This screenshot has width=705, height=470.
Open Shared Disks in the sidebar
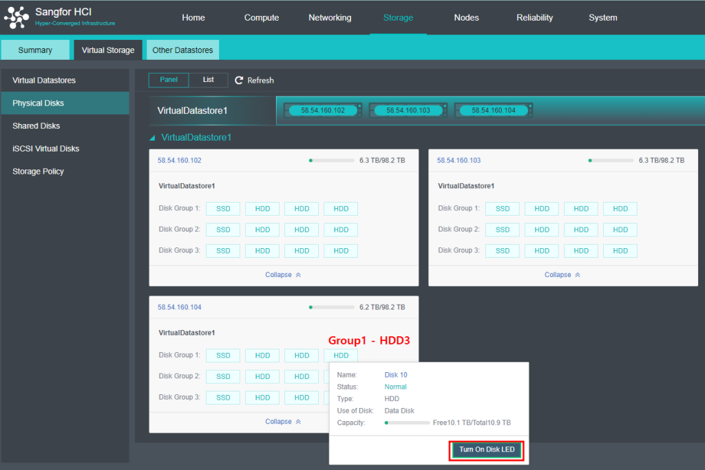[x=65, y=125]
